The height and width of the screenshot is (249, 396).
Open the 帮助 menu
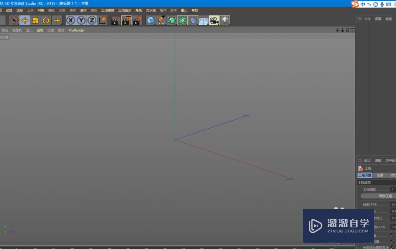(x=195, y=10)
